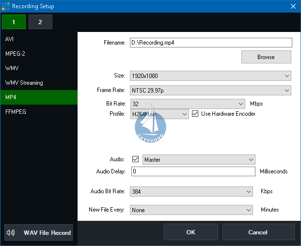The height and width of the screenshot is (246, 301).
Task: Click the Size: label
Action: [x=119, y=76]
